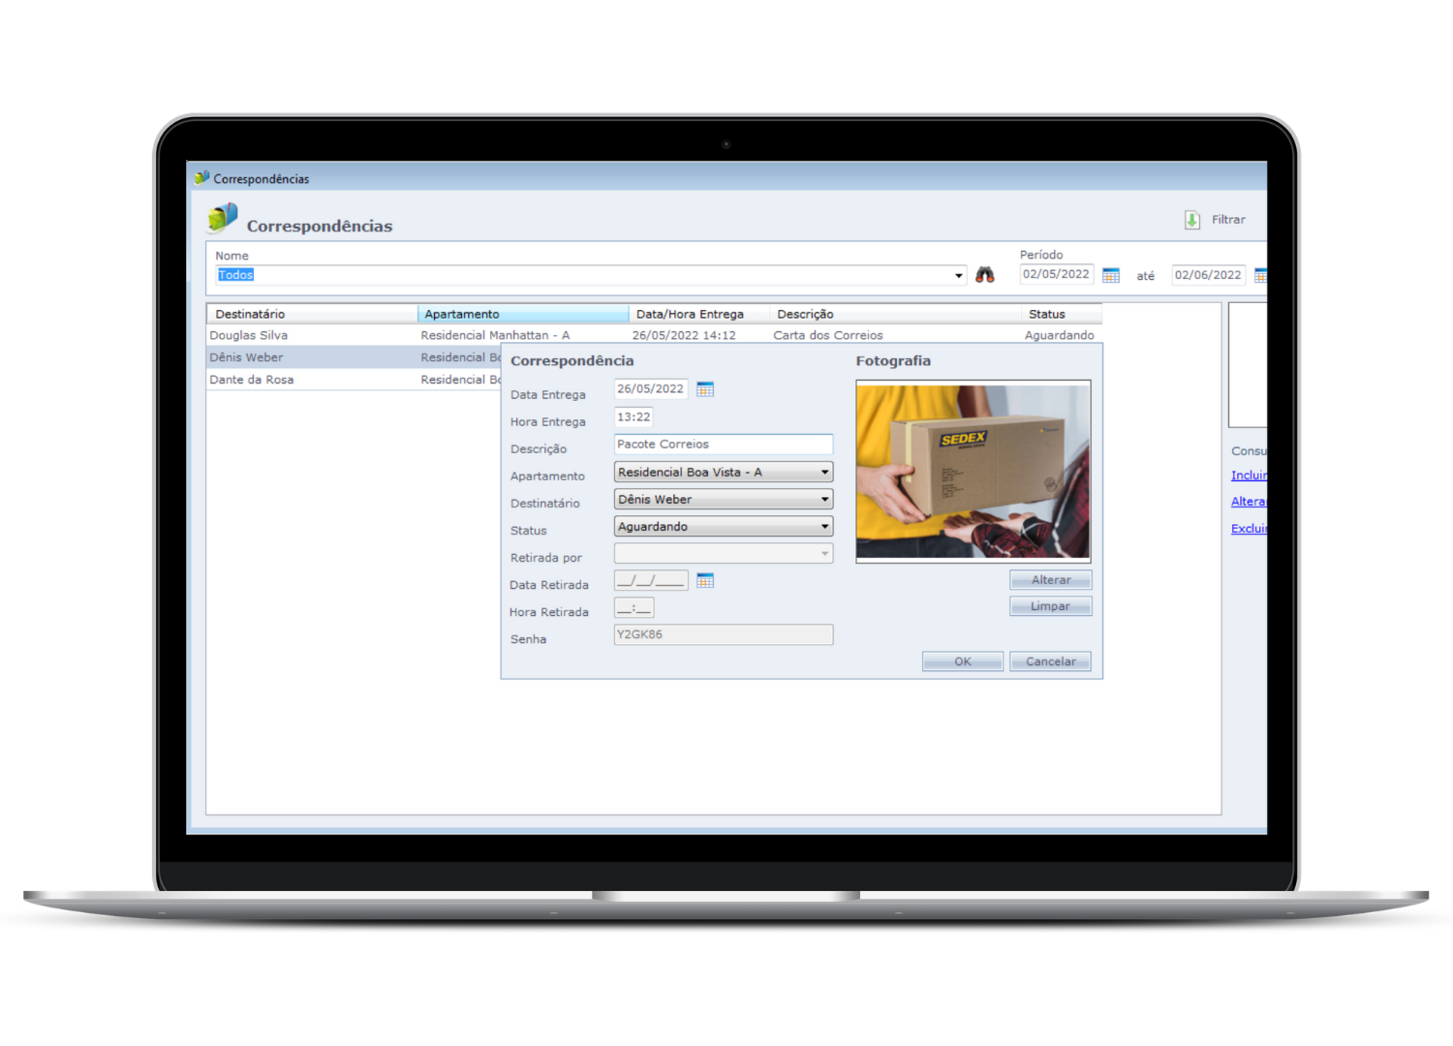The image size is (1453, 1046).
Task: Click the SEDEX package photograph
Action: [973, 471]
